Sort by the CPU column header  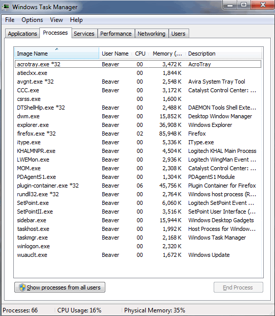pos(140,54)
